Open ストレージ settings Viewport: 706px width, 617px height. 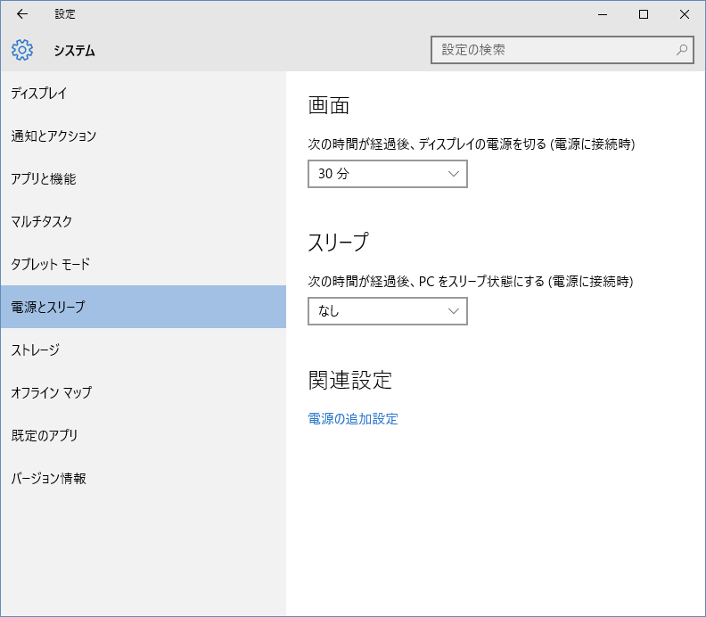tap(36, 350)
